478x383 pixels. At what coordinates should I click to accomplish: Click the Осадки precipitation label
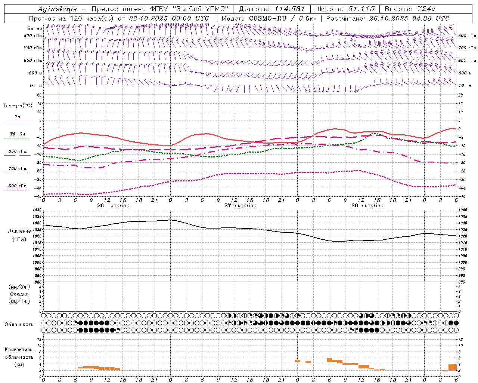(19, 294)
